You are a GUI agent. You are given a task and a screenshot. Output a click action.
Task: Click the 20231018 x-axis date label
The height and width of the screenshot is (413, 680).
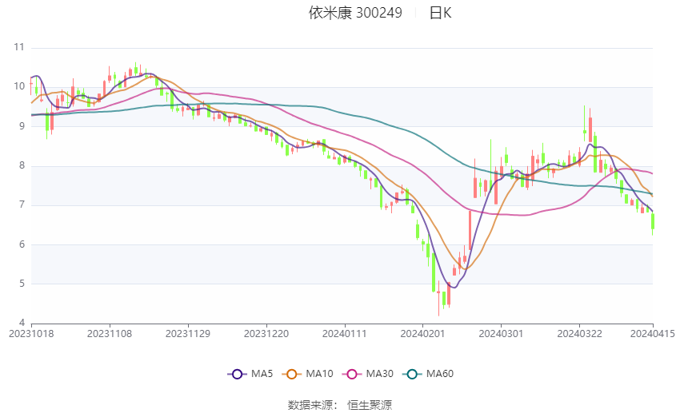pos(31,334)
